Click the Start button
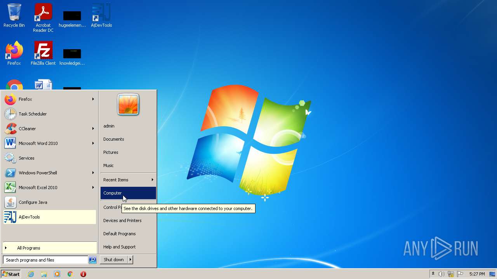Screen dimensions: 497x279 coord(11,274)
